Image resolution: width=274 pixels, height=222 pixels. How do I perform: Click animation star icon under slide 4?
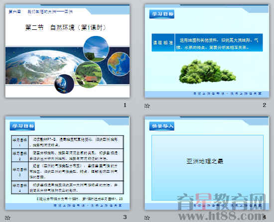[x=147, y=218]
